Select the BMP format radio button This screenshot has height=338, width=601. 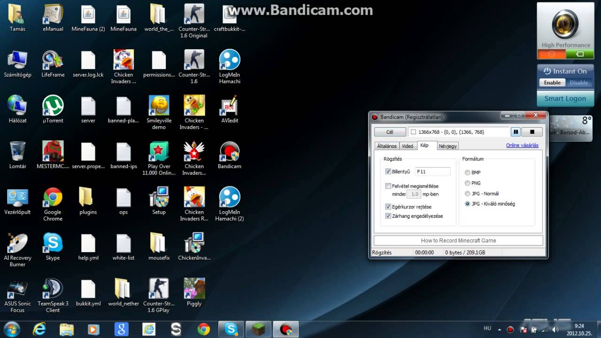pos(467,173)
